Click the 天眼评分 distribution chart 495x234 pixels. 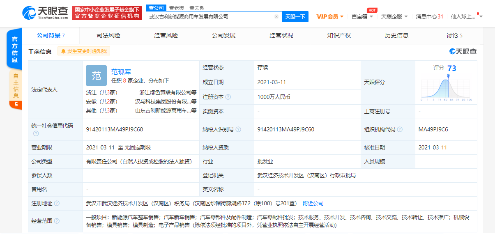(446, 88)
